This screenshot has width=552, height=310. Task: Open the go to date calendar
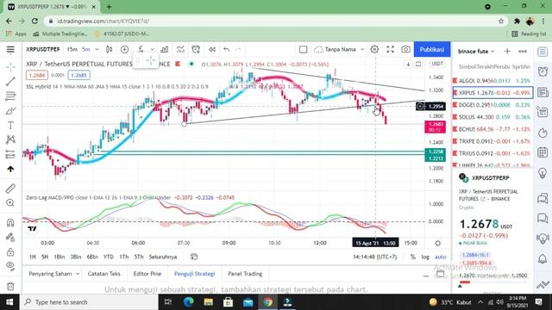point(194,257)
